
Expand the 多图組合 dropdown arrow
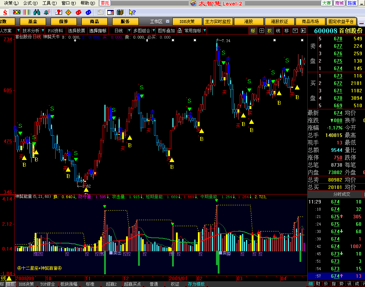pyautogui.click(x=154, y=30)
